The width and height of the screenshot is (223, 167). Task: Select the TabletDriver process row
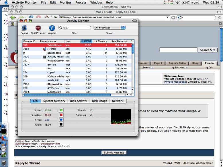77,45
